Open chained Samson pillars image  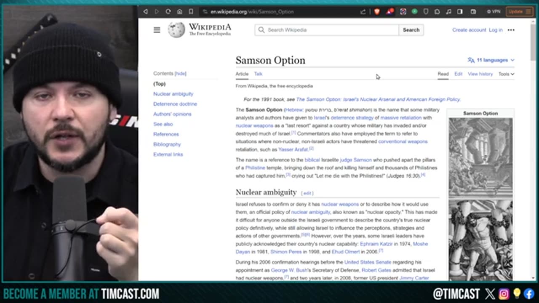point(480,240)
